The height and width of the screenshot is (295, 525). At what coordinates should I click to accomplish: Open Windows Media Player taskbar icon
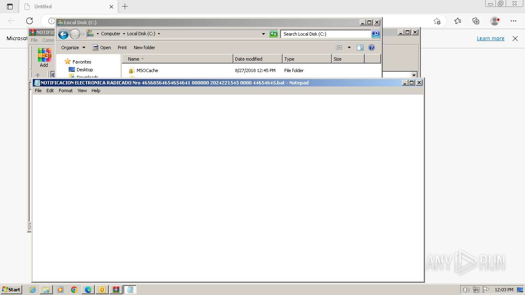(60, 290)
